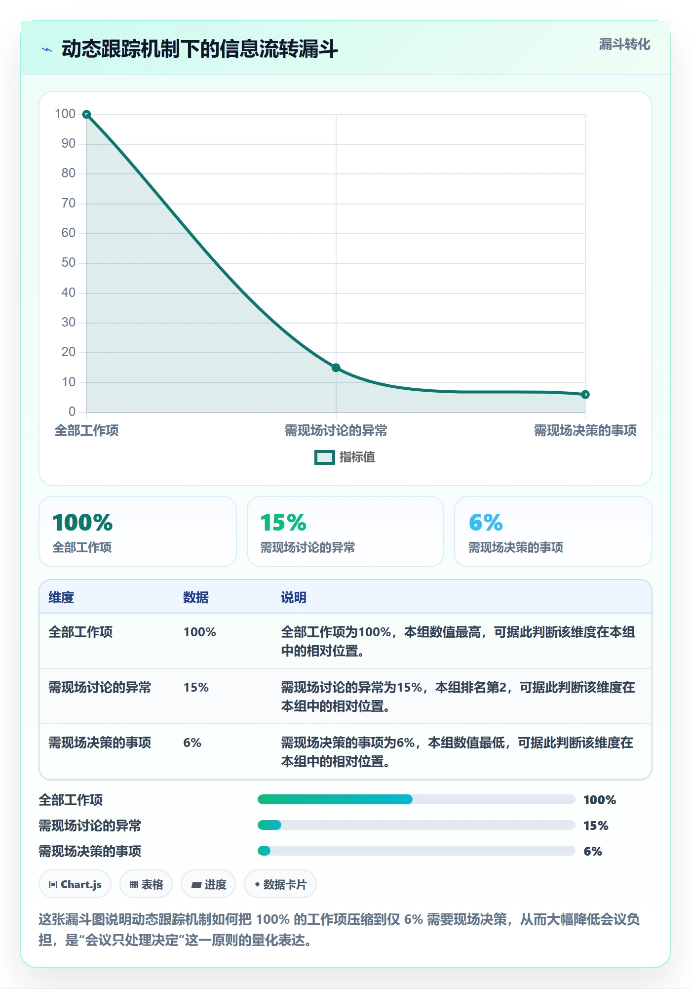Click the 说明 column header
The image size is (691, 989).
coord(294,597)
